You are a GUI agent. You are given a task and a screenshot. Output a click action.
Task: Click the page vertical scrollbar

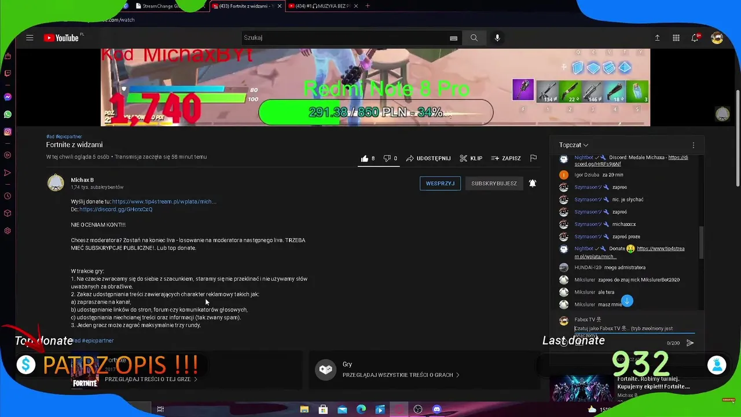[x=737, y=139]
